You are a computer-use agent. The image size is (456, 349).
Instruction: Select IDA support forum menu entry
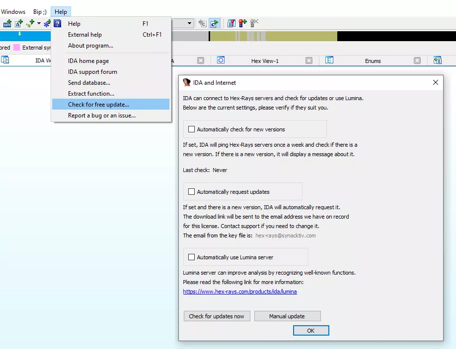111,72
